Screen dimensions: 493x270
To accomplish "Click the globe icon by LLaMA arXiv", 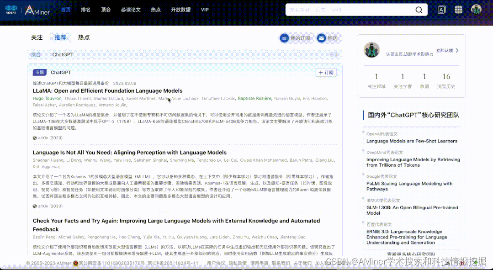I will pos(35,138).
